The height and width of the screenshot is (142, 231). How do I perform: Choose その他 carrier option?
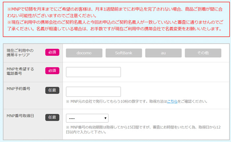point(203,53)
